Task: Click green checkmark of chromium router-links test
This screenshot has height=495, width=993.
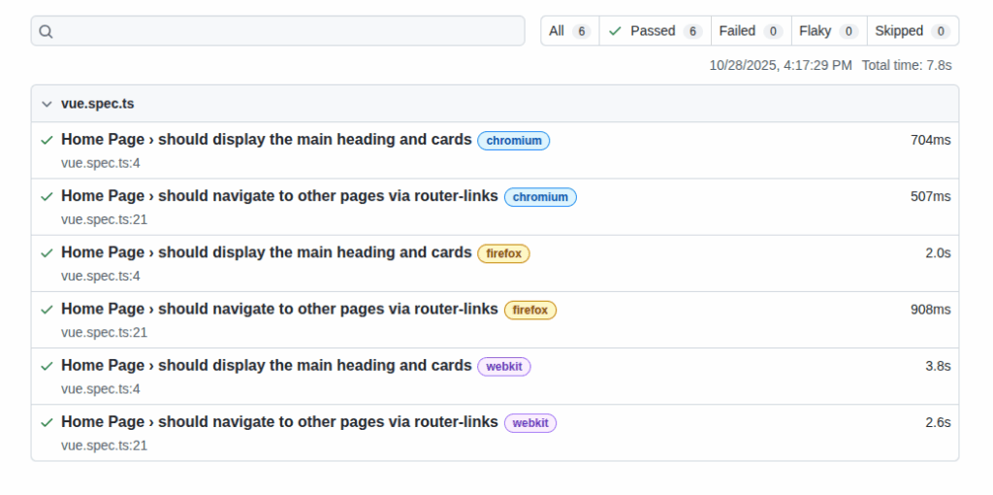Action: pyautogui.click(x=47, y=196)
